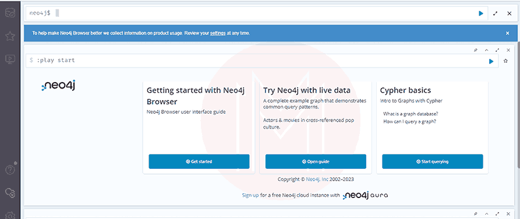Collapse the :play start frame

click(x=486, y=50)
